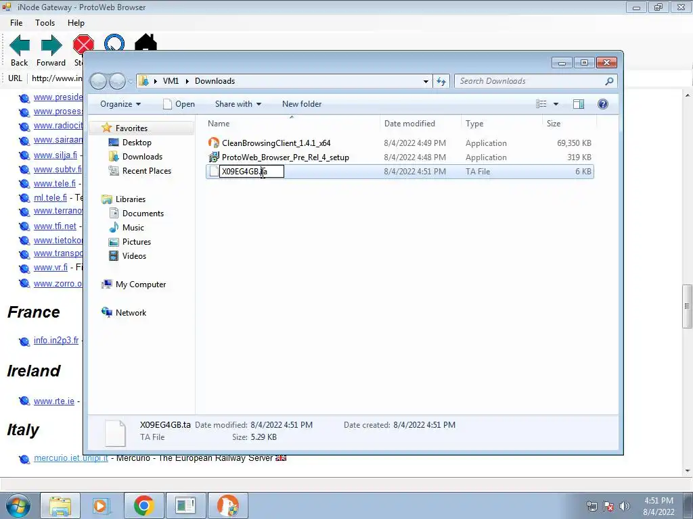
Task: Sort by the Name column
Action: [292, 124]
